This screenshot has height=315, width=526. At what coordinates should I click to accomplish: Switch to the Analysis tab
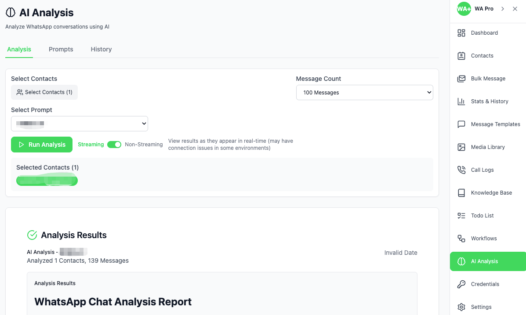[x=19, y=49]
